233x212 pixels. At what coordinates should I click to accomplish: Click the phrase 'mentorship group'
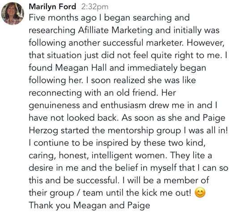click(x=144, y=131)
